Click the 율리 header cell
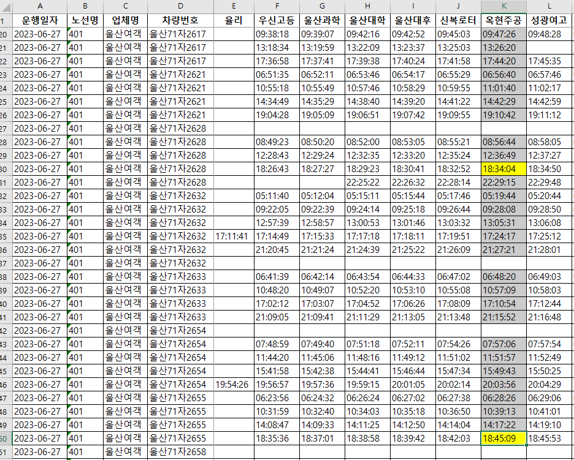This screenshot has height=460, width=574. 233,20
